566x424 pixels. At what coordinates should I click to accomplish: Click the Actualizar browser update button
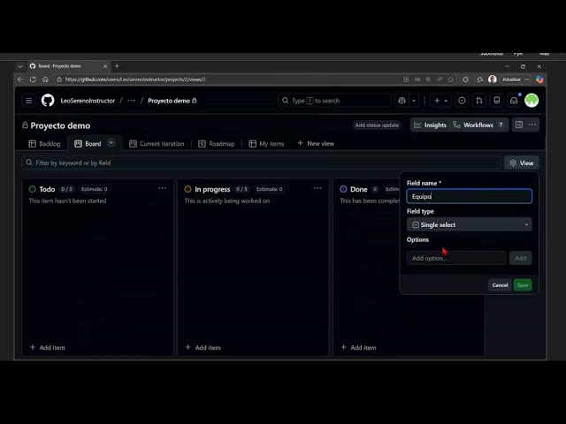[511, 79]
